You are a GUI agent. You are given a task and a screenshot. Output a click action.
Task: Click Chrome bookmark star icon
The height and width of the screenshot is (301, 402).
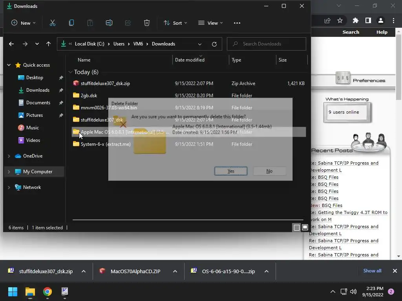coord(340,20)
